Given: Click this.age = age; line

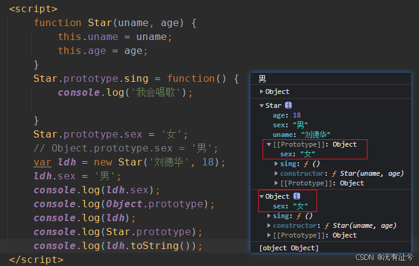Looking at the screenshot, I should click(103, 51).
